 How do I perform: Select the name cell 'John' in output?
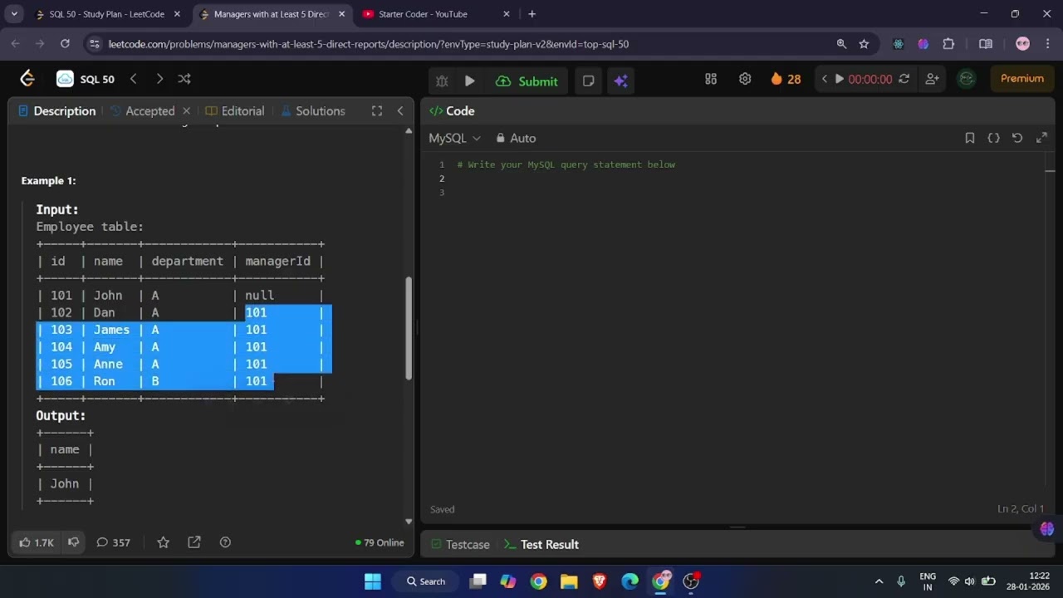[65, 483]
